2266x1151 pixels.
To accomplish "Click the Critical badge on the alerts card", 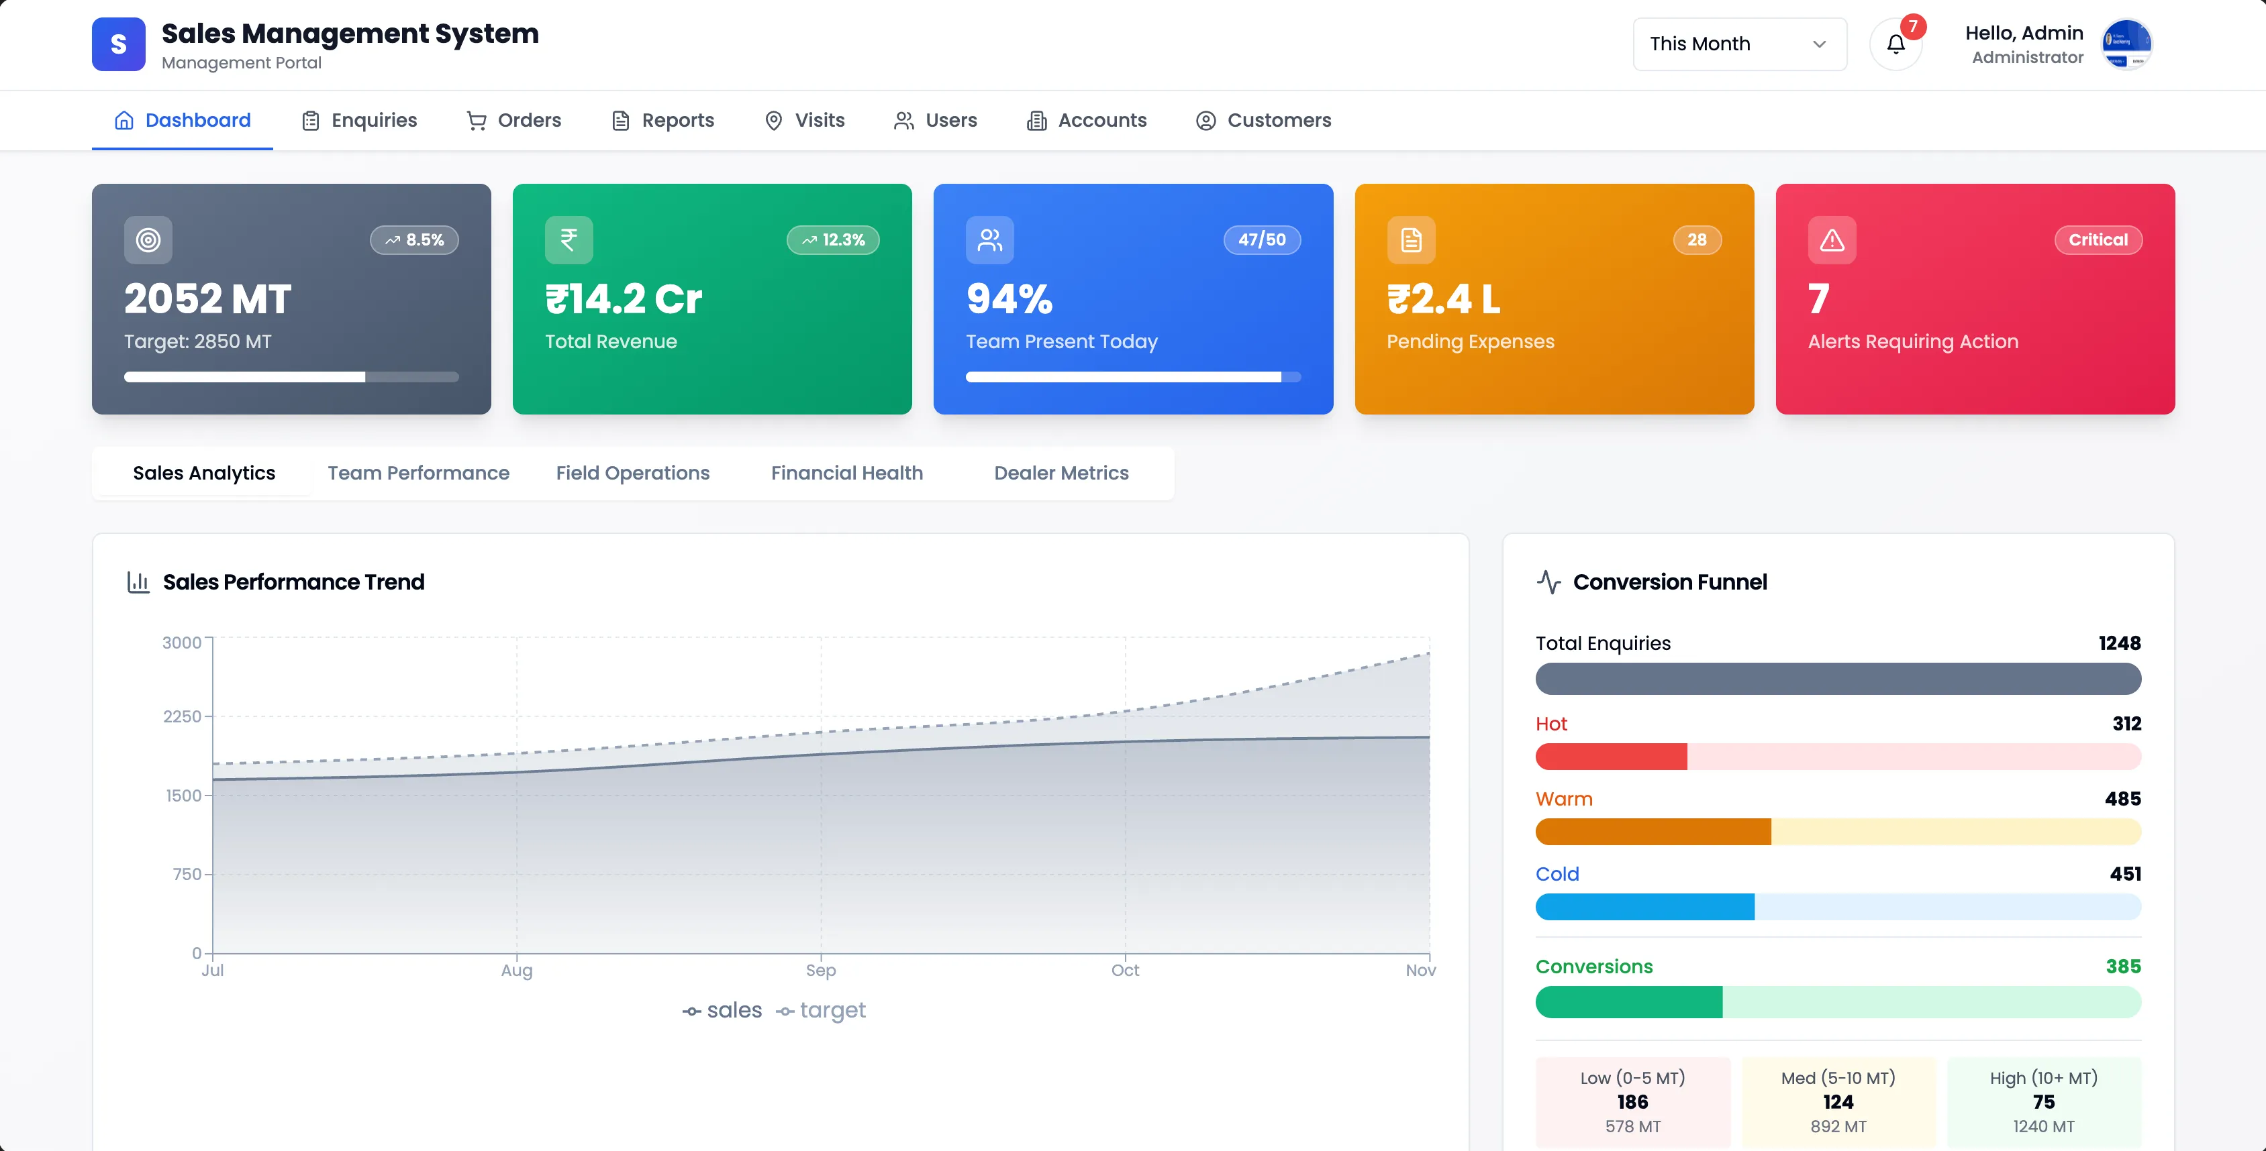I will pyautogui.click(x=2099, y=239).
